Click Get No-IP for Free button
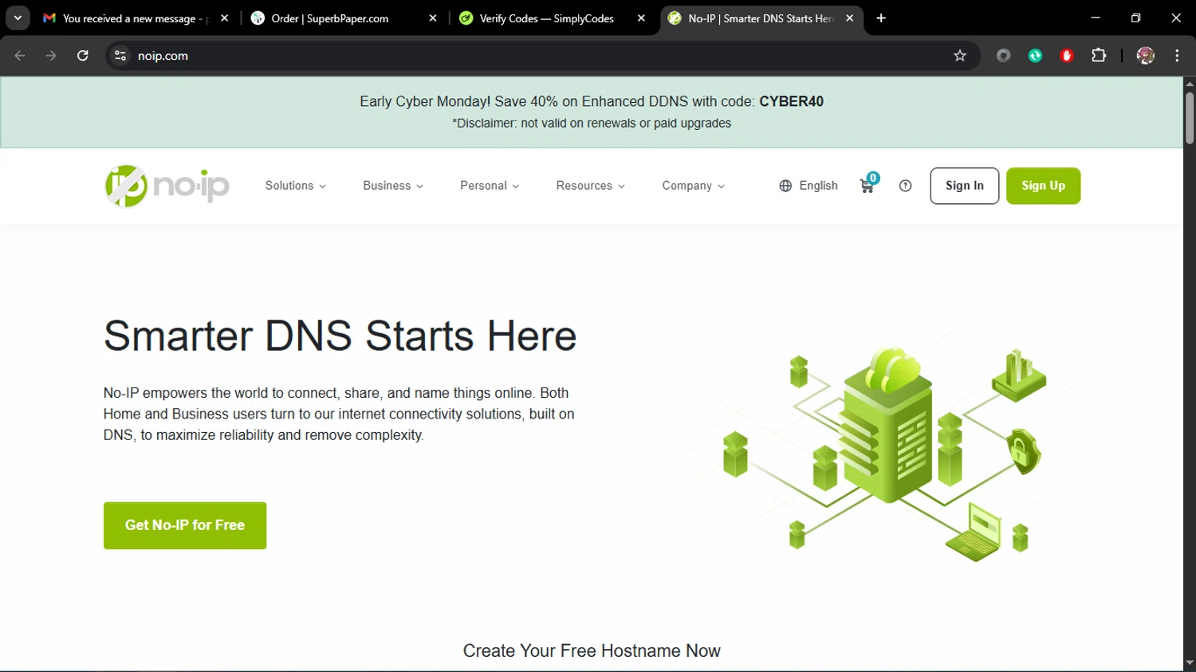This screenshot has height=672, width=1196. click(185, 525)
